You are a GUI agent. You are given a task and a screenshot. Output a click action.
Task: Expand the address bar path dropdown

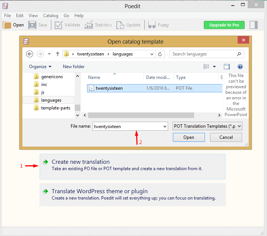pyautogui.click(x=152, y=54)
